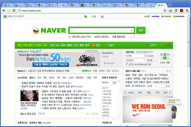Check the ID저장 checkbox
The height and width of the screenshot is (127, 191).
tap(146, 56)
